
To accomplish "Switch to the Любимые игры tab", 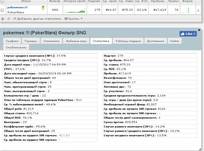I will (x=76, y=41).
